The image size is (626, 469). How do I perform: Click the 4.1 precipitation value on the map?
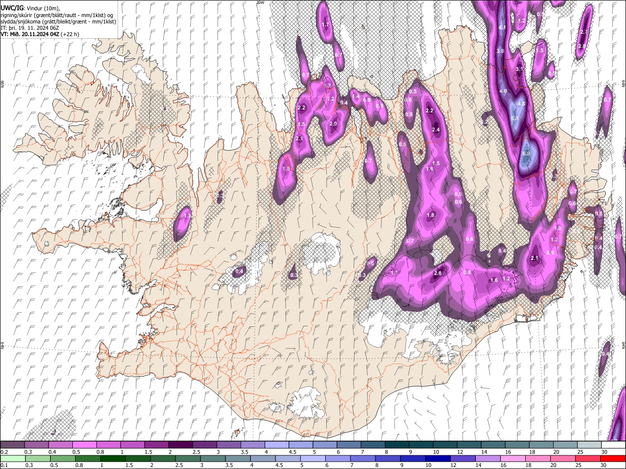pyautogui.click(x=502, y=27)
